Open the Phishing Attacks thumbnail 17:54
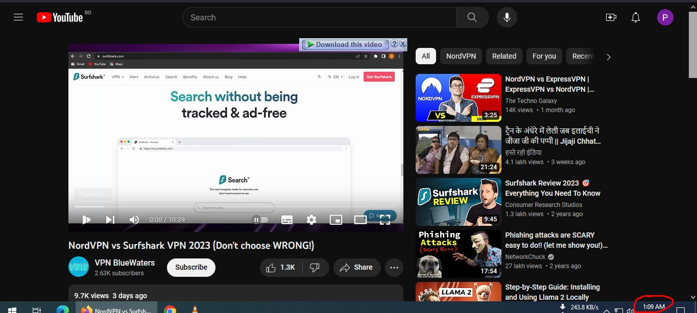Viewport: 697px width, 313px height. (459, 254)
